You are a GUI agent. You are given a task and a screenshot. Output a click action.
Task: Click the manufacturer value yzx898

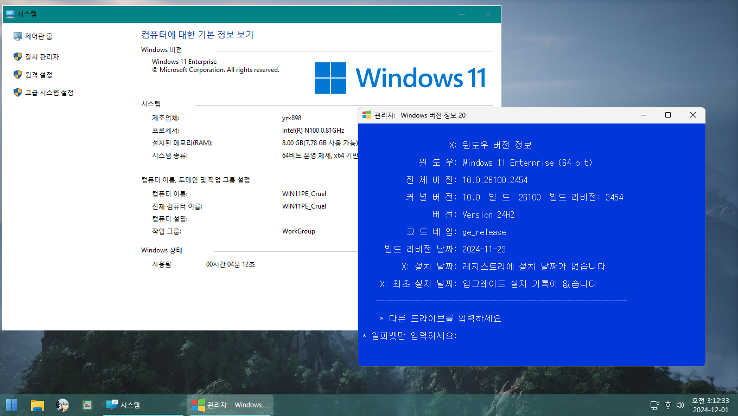pyautogui.click(x=292, y=118)
